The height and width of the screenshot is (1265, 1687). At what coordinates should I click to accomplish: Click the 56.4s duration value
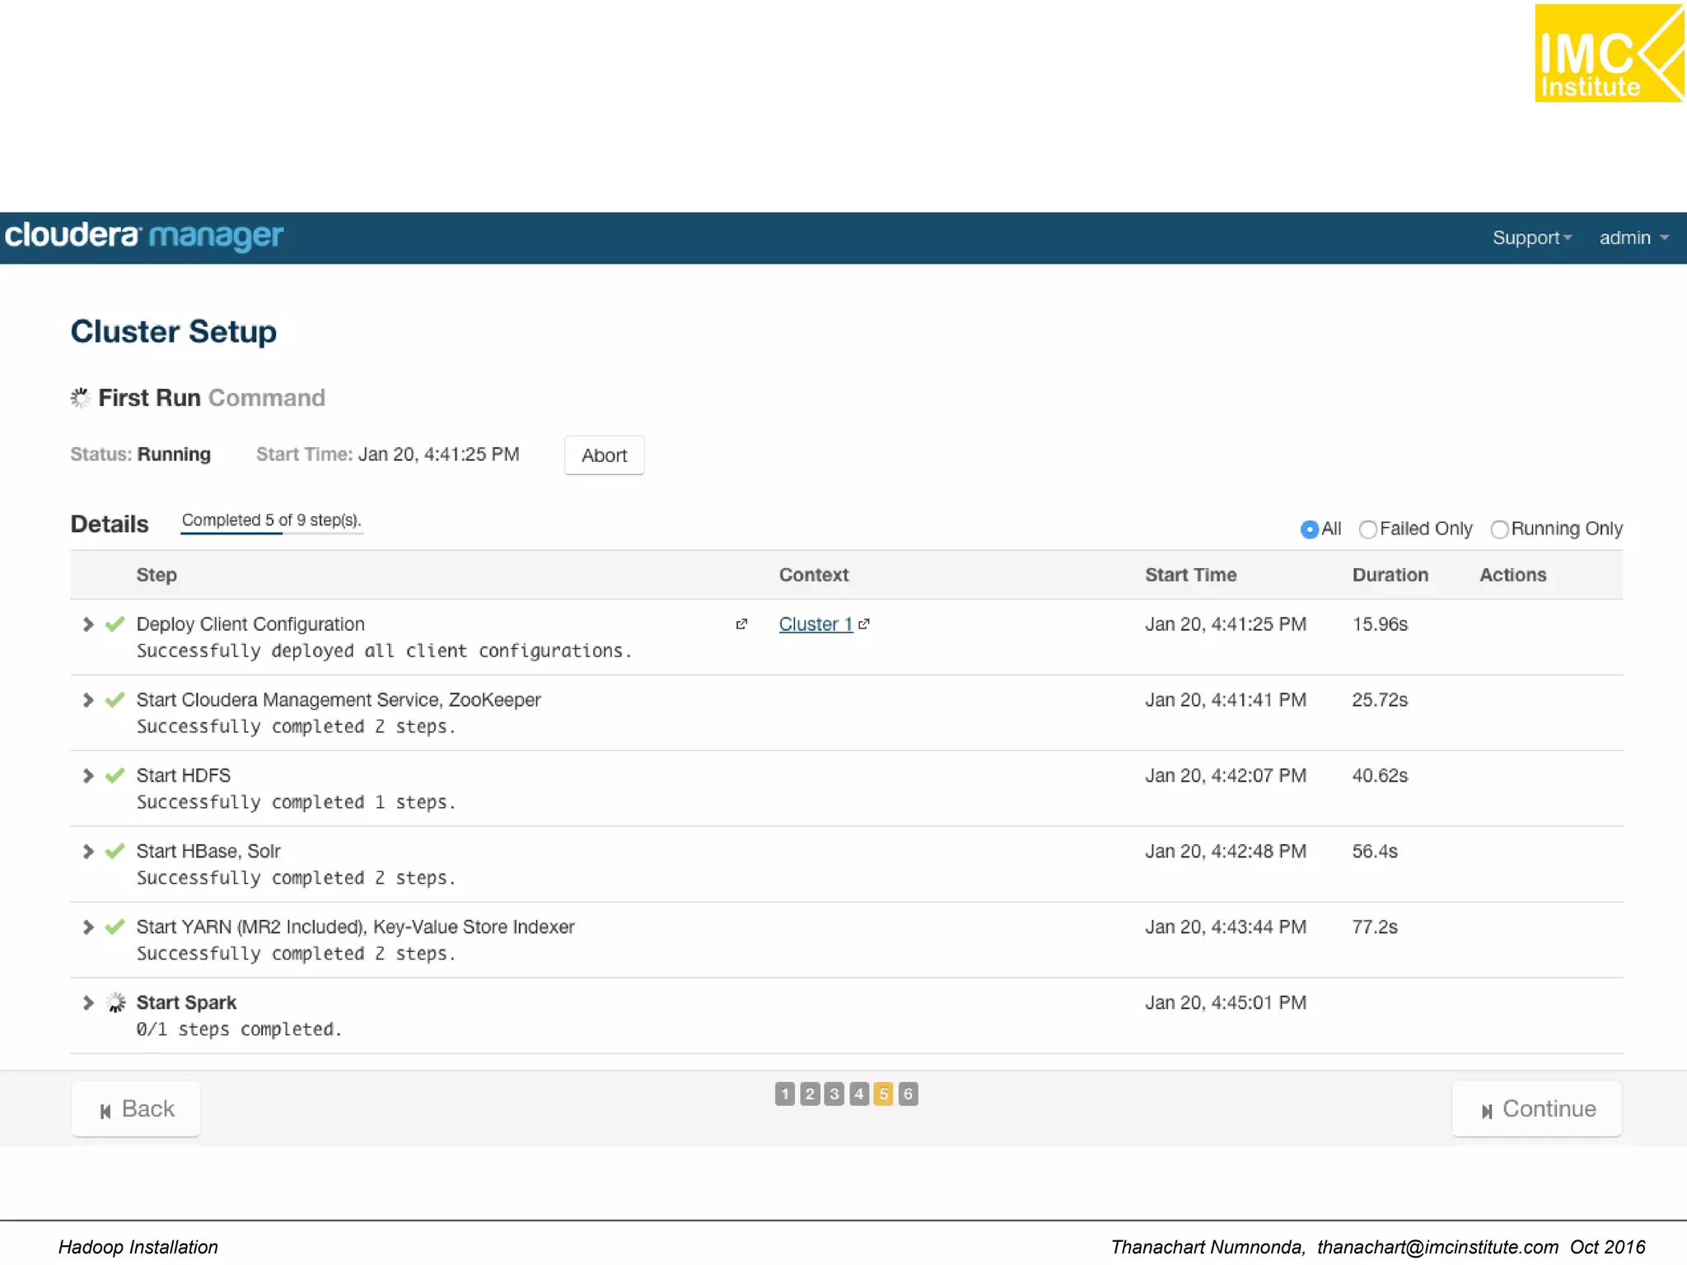[x=1375, y=852]
